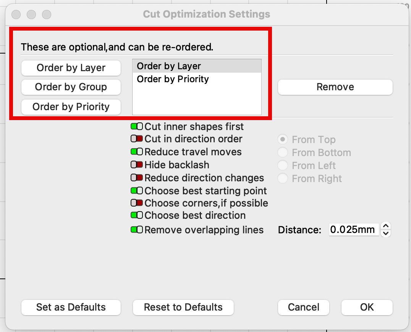Screen dimensions: 411x332
Task: Select Order by Layer list entry
Action: (x=169, y=66)
